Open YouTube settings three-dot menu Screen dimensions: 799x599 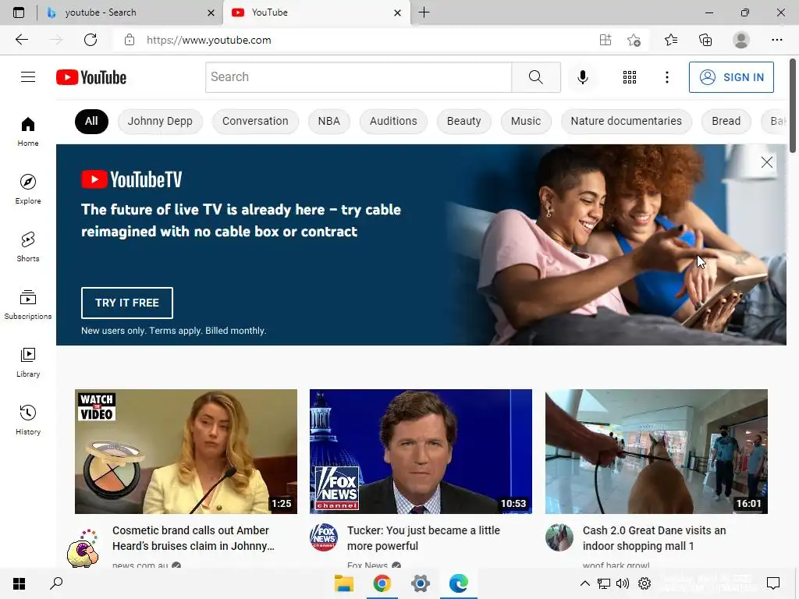pos(666,77)
